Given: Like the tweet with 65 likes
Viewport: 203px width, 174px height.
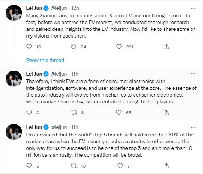Looking at the screenshot, I should click(x=119, y=112).
